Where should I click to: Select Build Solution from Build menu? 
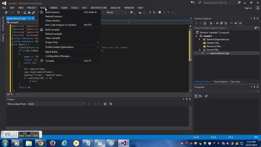coord(70,12)
